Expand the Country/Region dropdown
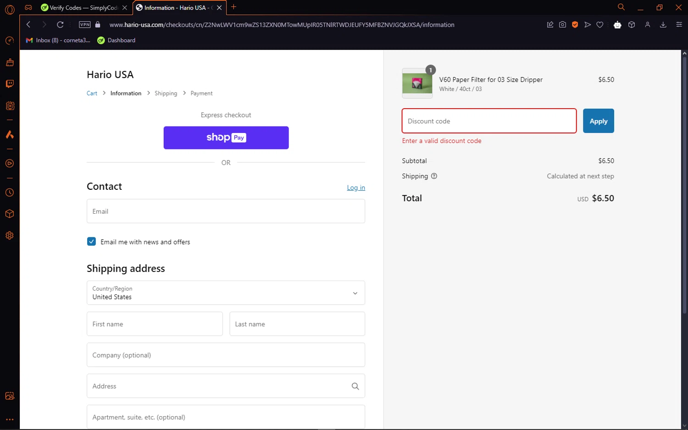Screen dimensions: 688x430 click(226, 293)
